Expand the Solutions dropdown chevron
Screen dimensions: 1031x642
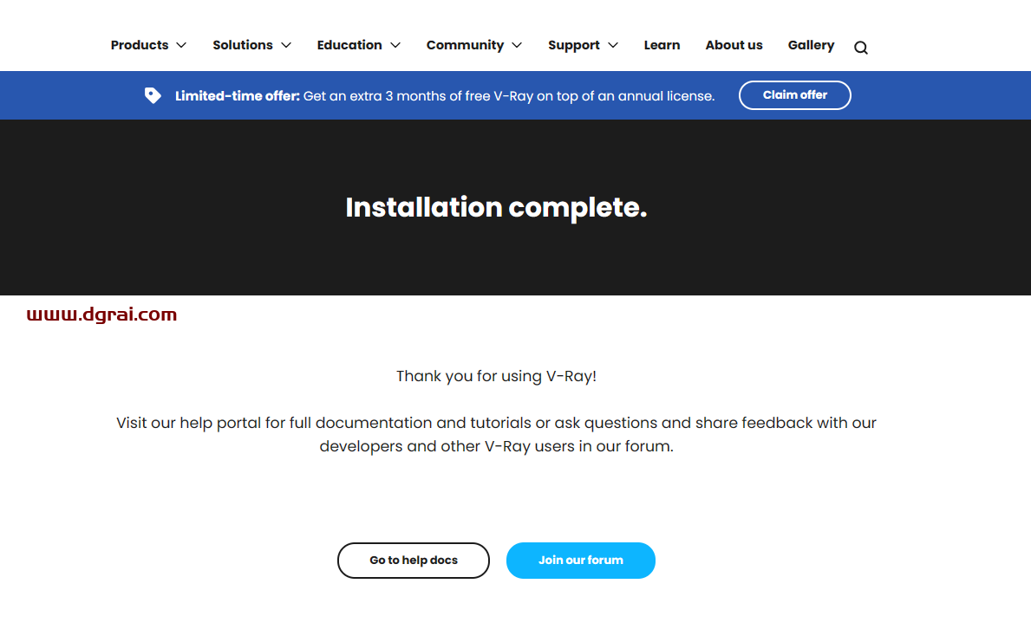click(286, 45)
